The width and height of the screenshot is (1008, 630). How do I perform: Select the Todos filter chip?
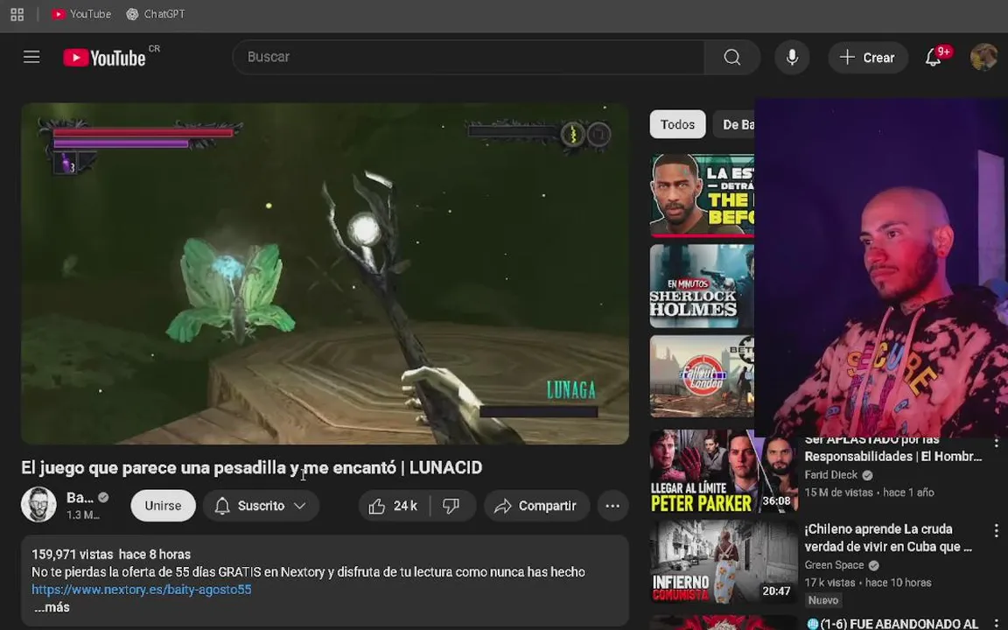[x=677, y=124]
